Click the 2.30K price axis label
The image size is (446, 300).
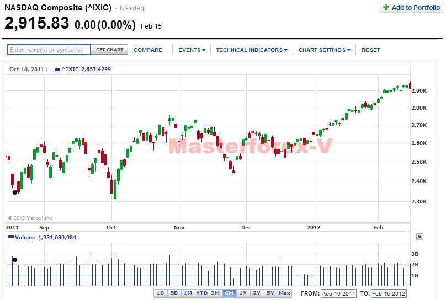click(419, 202)
